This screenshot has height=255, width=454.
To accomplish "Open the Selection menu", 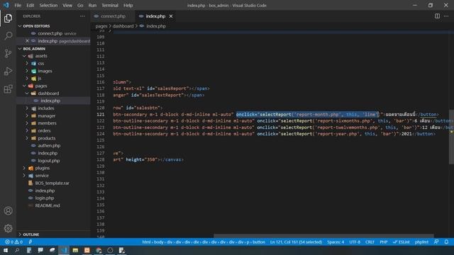I will (48, 5).
